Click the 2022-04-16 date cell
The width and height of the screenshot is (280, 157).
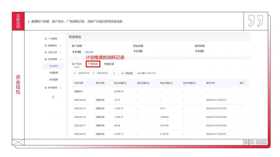pos(80,134)
